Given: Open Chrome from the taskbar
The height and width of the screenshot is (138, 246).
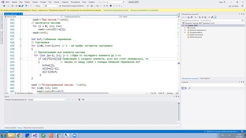Looking at the screenshot, I should 19,135.
